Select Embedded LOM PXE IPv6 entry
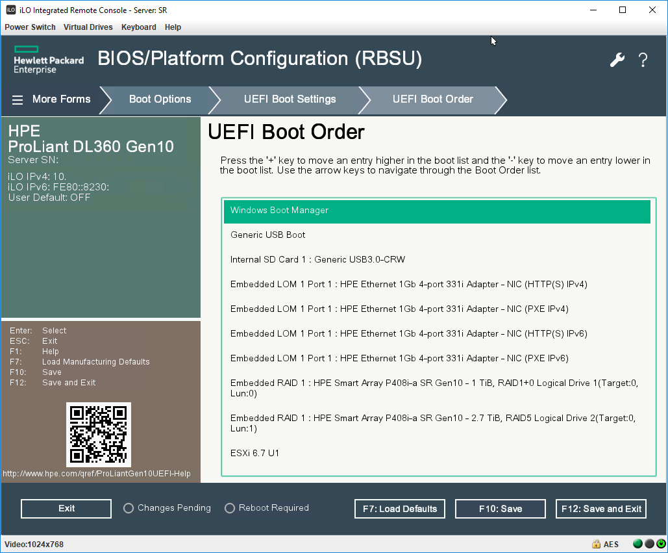Image resolution: width=668 pixels, height=553 pixels. pos(437,359)
